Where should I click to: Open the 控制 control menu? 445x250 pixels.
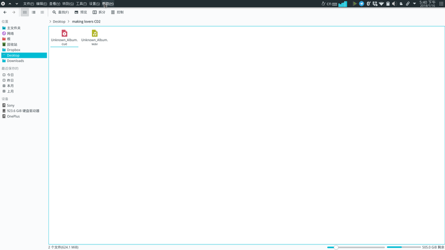pos(117,12)
